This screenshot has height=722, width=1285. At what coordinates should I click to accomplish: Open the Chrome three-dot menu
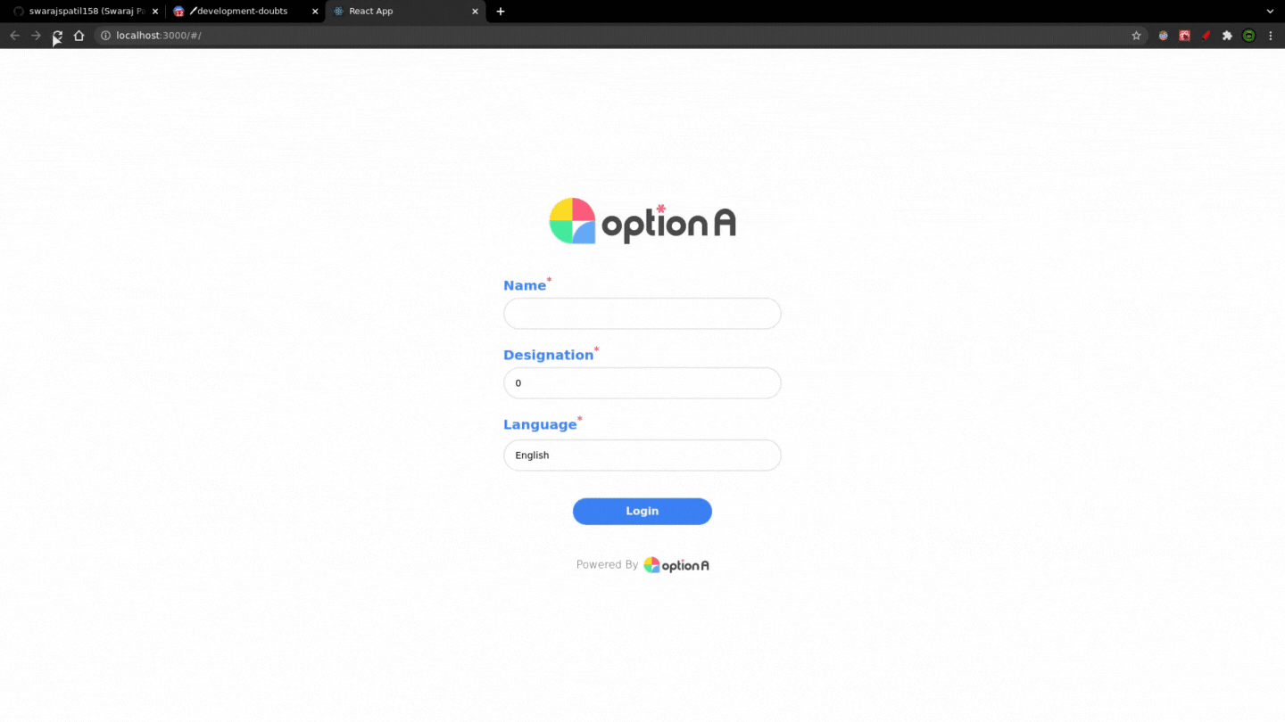1271,36
